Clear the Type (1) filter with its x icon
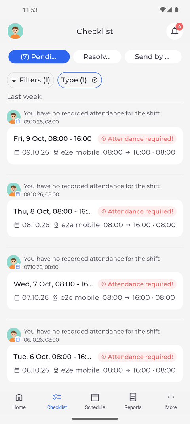 tap(95, 80)
